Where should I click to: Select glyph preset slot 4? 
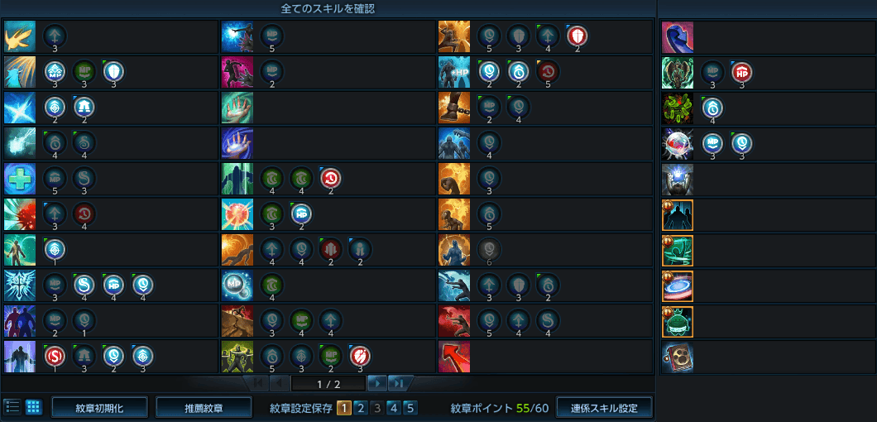tap(394, 407)
